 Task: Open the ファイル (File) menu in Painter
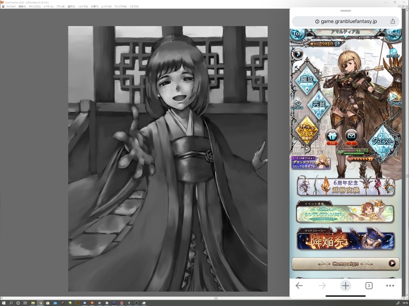(10, 6)
